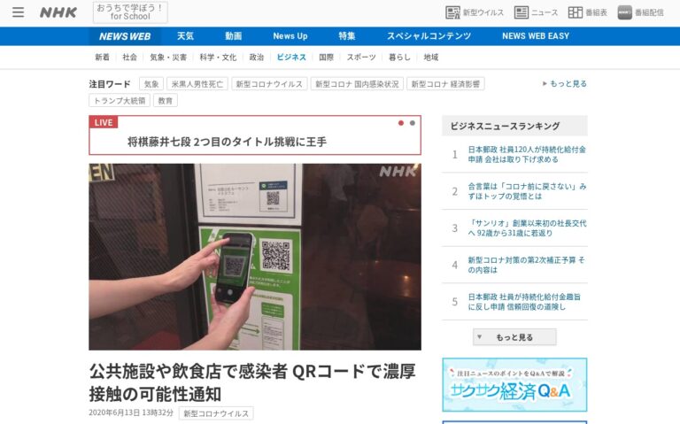Click the 気象 keyword tag
Screen dimensions: 680x424
pos(151,84)
